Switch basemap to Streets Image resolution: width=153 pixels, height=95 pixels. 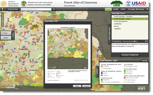click(x=108, y=9)
